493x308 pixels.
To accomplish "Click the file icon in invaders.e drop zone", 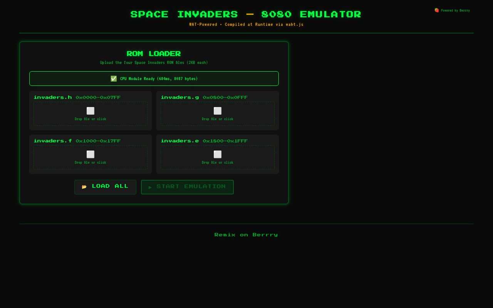I will point(218,154).
